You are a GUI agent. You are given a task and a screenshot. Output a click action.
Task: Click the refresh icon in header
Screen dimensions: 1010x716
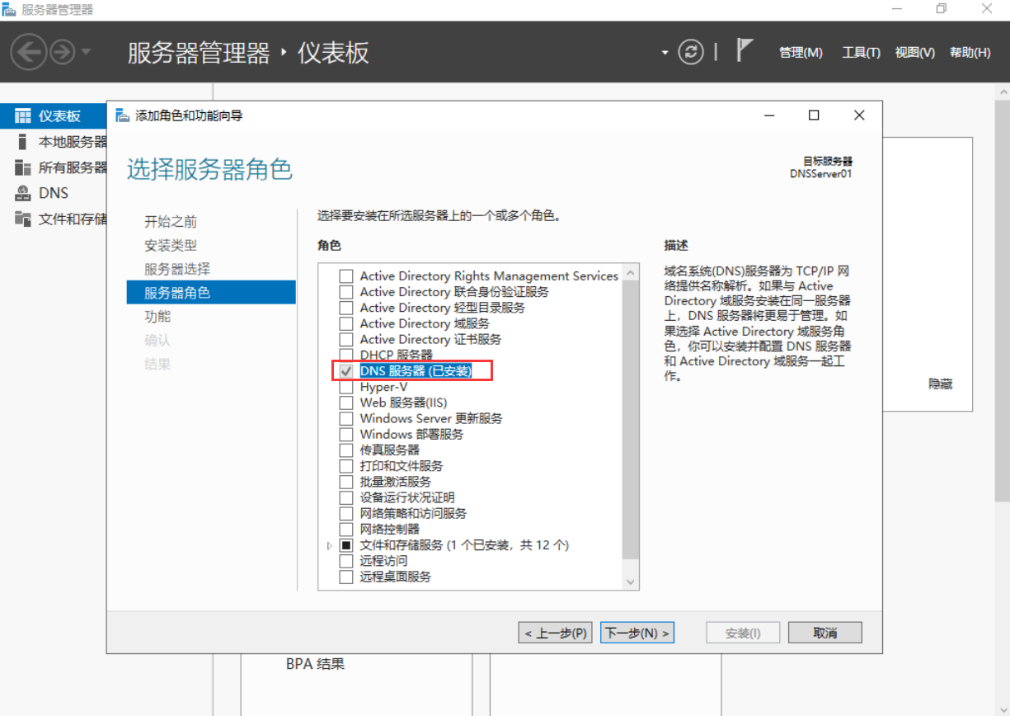click(x=691, y=52)
